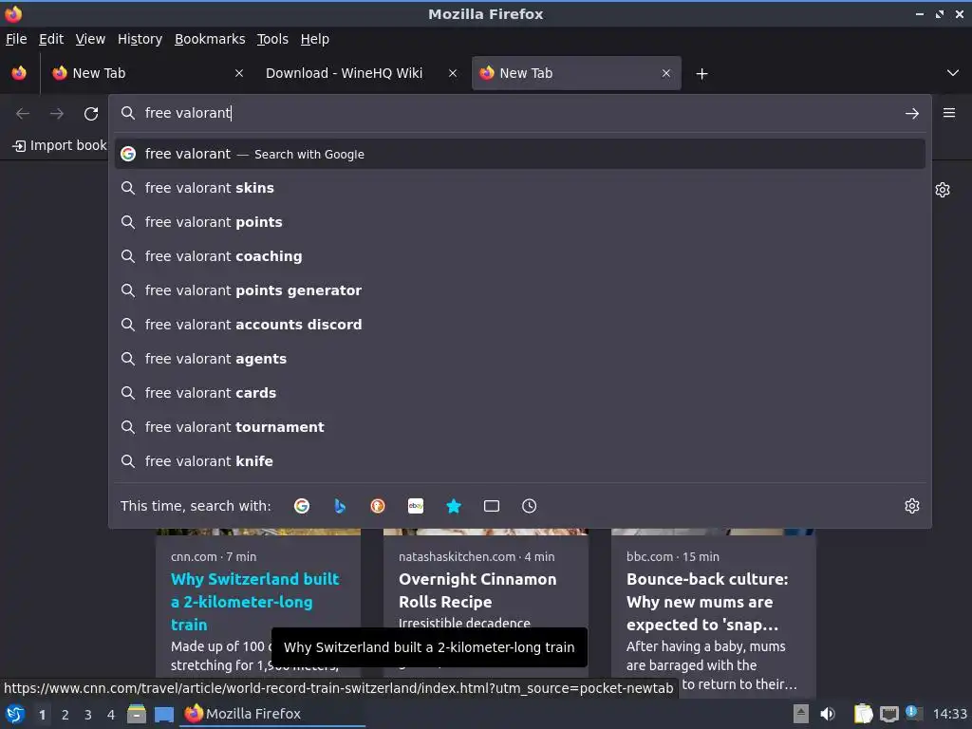The image size is (972, 729).
Task: Open removable media eject tray icon
Action: click(801, 714)
